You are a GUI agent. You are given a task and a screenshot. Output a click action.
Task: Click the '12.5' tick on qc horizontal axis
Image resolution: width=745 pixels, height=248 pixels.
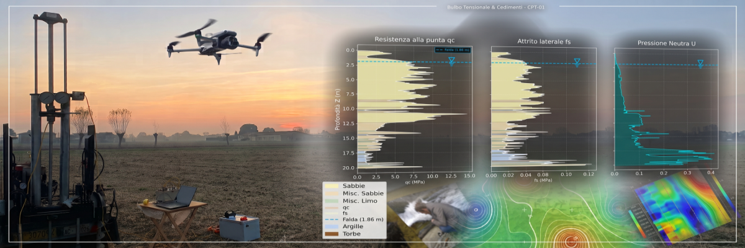[451, 177]
